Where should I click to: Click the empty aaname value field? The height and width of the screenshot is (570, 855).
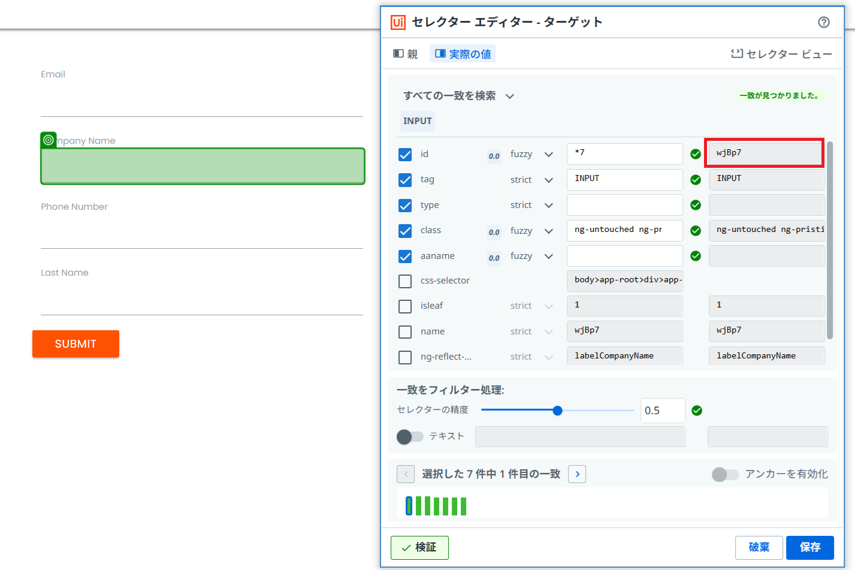point(625,256)
